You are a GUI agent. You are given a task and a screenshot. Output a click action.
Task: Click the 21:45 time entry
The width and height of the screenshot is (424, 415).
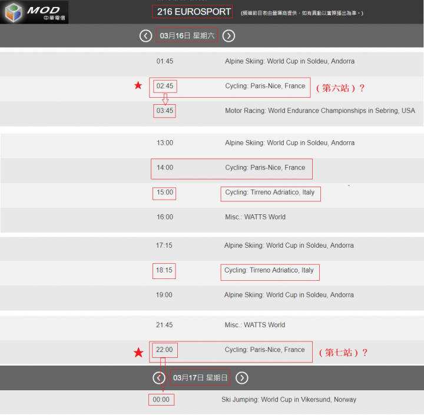pos(164,325)
